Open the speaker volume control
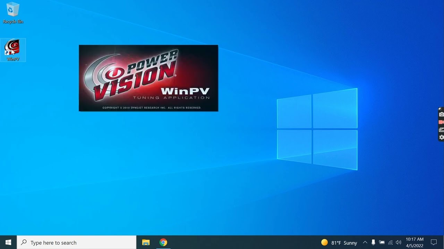The width and height of the screenshot is (444, 249). point(399,243)
